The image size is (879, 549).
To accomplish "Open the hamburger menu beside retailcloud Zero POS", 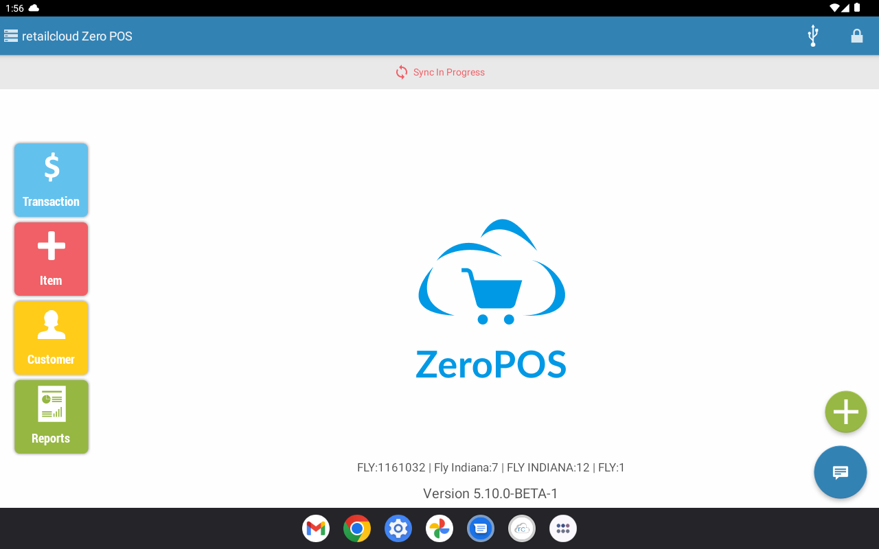I will [11, 36].
